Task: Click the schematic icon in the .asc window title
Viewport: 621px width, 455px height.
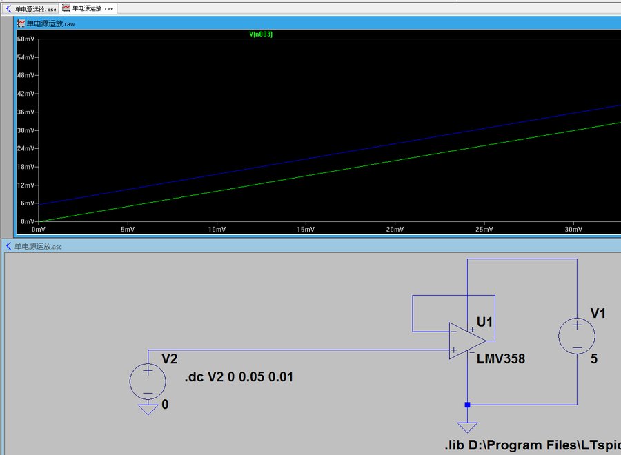Action: point(9,246)
